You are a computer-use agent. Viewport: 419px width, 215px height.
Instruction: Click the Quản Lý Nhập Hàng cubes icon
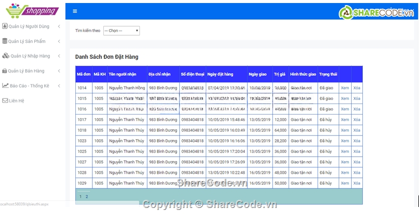coord(6,56)
